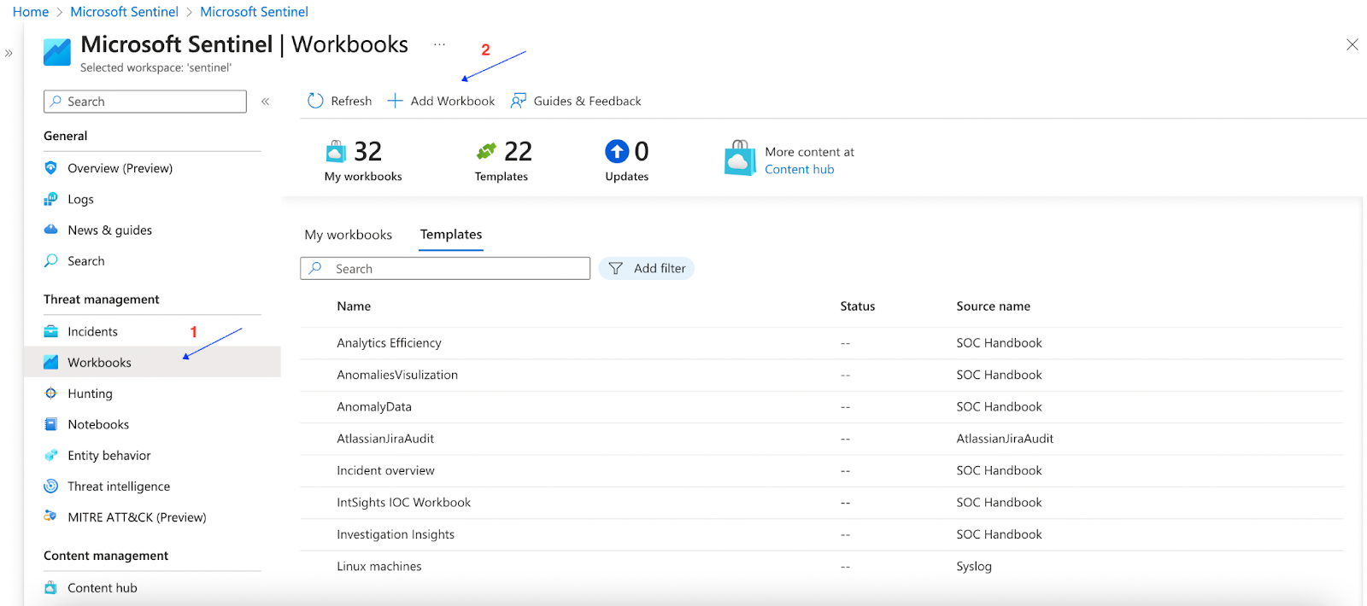The image size is (1367, 606).
Task: Expand the portal menu chevrons at left edge
Action: coord(9,53)
